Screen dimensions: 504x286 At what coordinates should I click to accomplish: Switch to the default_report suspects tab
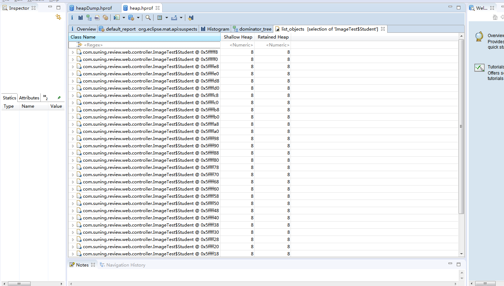click(148, 29)
